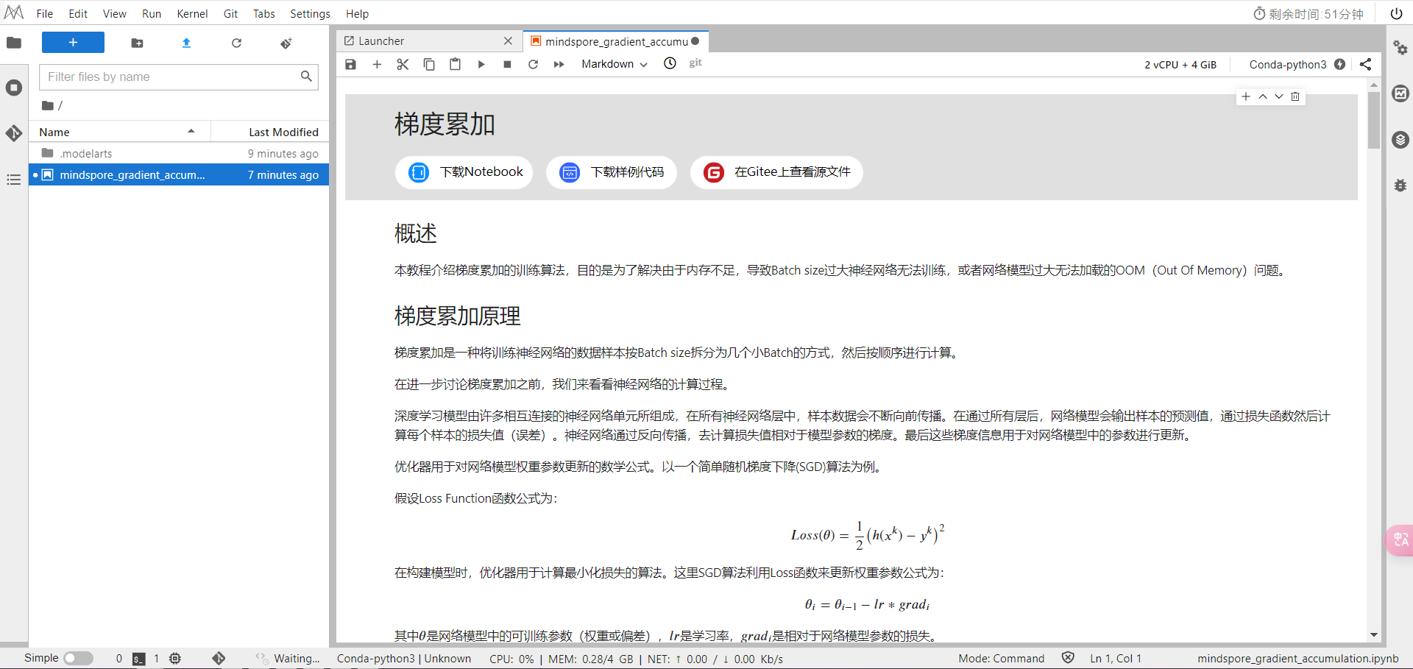The image size is (1413, 669).
Task: Move cell up with the up chevron
Action: [x=1263, y=96]
